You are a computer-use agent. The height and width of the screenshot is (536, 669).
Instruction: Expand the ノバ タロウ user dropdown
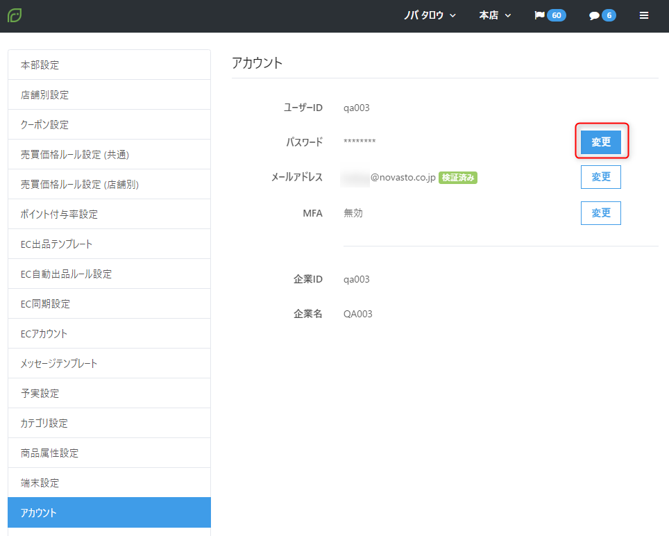pos(430,15)
